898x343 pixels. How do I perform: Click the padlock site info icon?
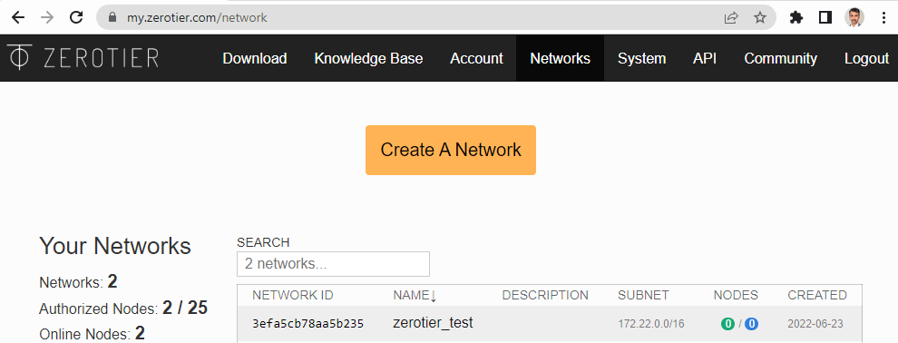click(113, 18)
